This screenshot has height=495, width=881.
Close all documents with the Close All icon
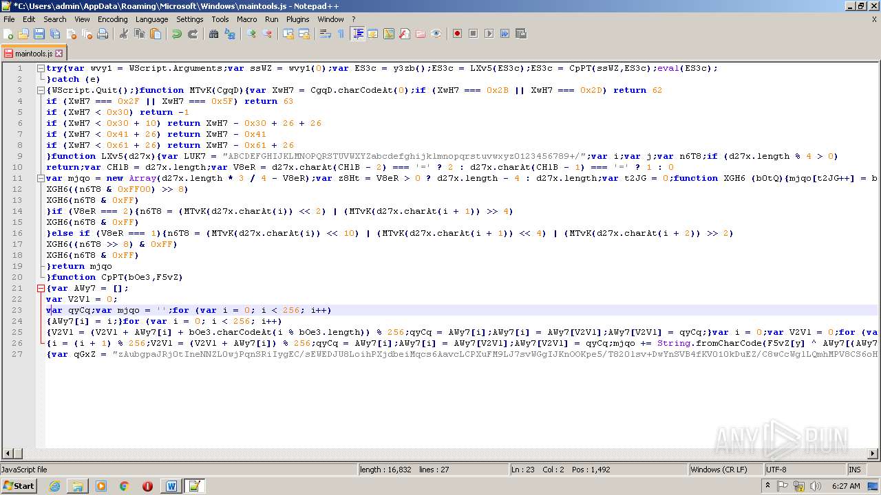87,34
